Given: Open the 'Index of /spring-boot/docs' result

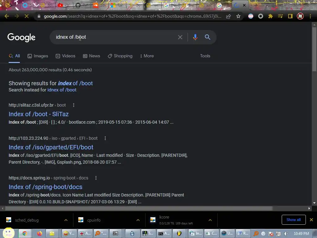Looking at the screenshot, I should (x=46, y=187).
